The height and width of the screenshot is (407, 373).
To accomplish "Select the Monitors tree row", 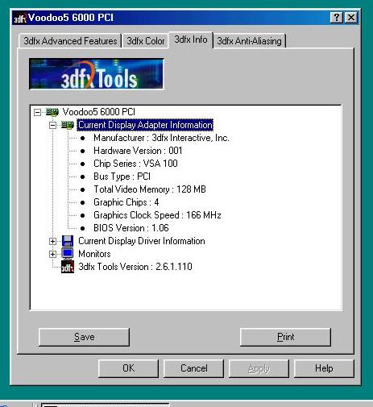I will point(94,254).
